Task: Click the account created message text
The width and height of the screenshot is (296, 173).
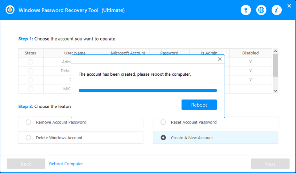Action: 135,74
